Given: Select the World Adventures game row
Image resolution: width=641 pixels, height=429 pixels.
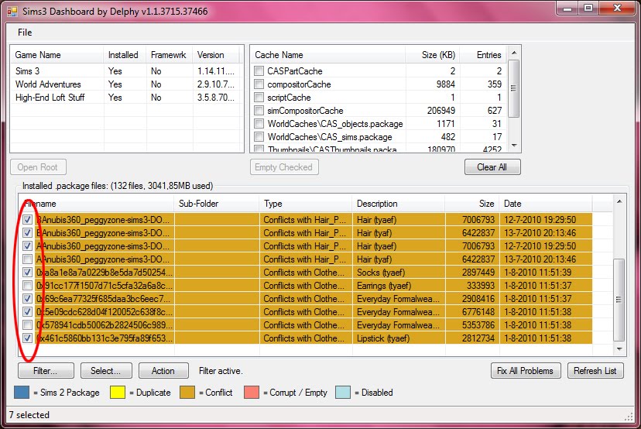Looking at the screenshot, I should 125,84.
